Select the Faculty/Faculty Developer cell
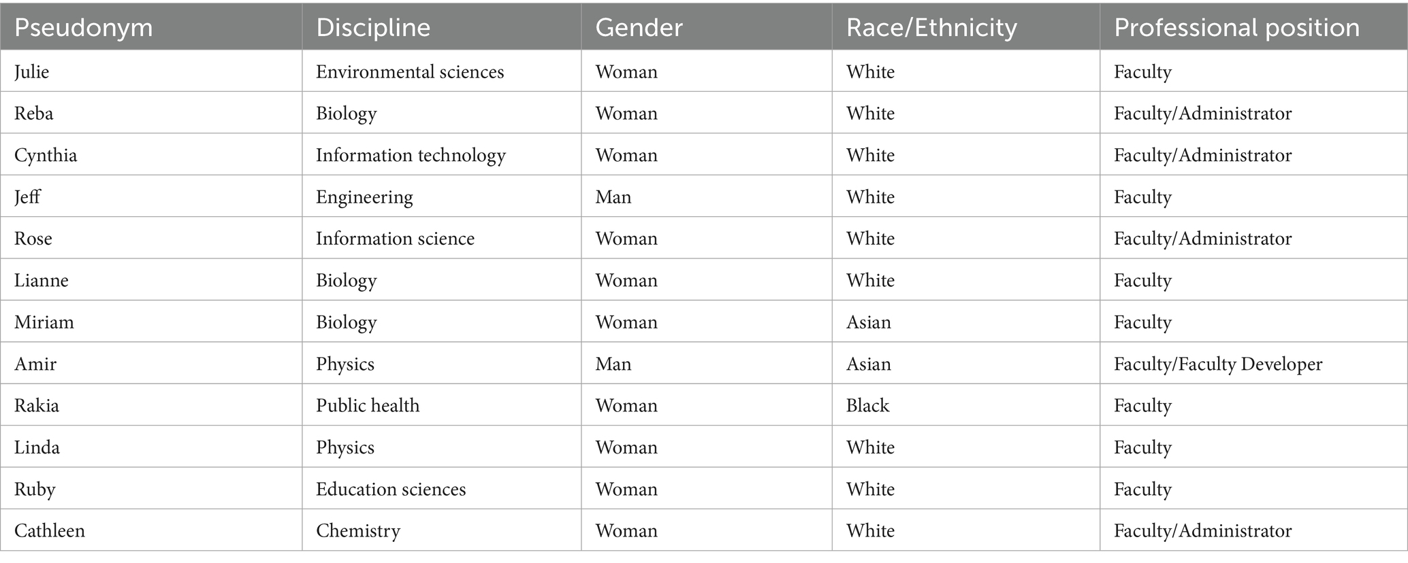 (1254, 364)
